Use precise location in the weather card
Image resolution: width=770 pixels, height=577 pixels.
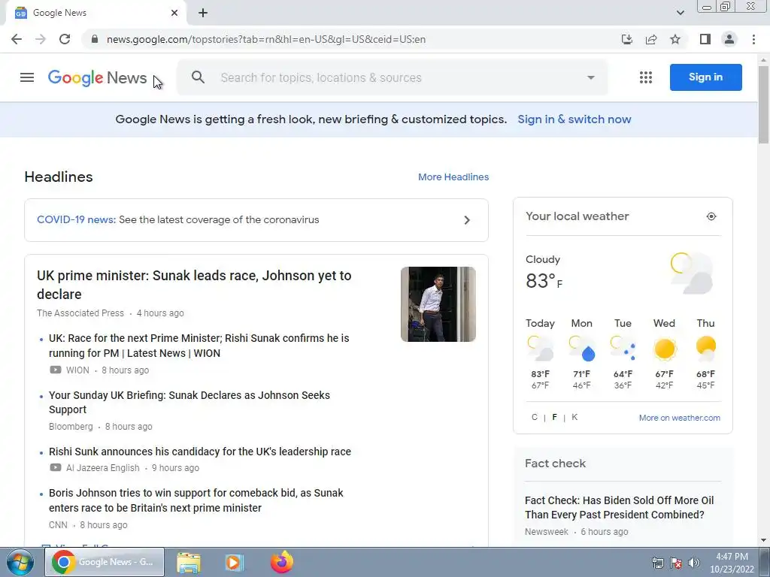coord(711,216)
